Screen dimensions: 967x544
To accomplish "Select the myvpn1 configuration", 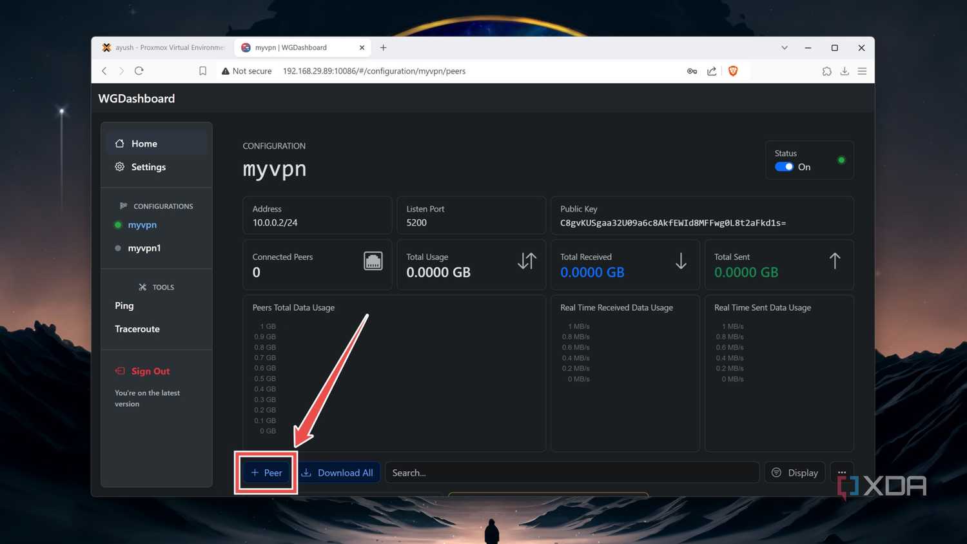I will (x=144, y=248).
